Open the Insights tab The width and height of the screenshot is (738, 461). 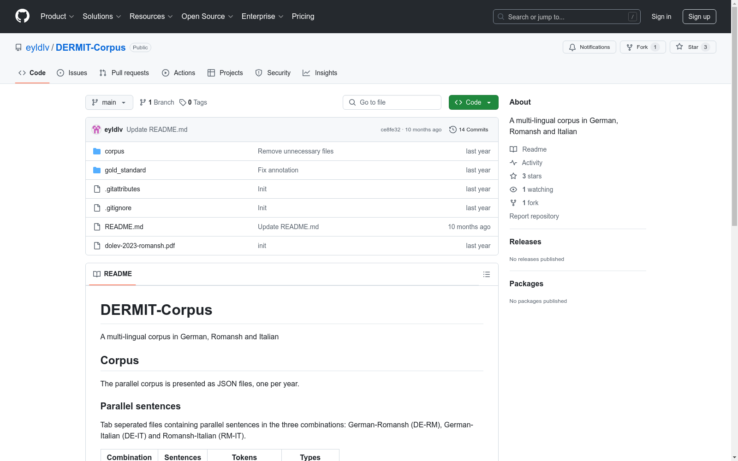click(320, 73)
